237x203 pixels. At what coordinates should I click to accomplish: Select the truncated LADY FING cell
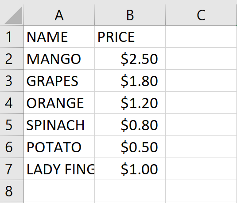point(59,169)
